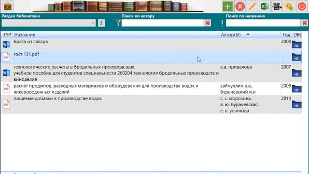Sort by Автор(ы) column header
This screenshot has width=309, height=174.
click(x=250, y=35)
